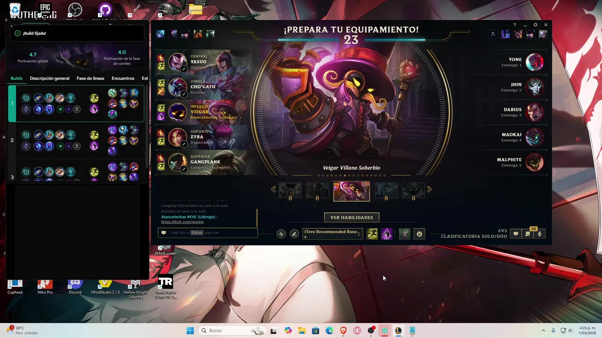The width and height of the screenshot is (602, 338).
Task: Open the help question mark in League client
Action: pyautogui.click(x=515, y=25)
